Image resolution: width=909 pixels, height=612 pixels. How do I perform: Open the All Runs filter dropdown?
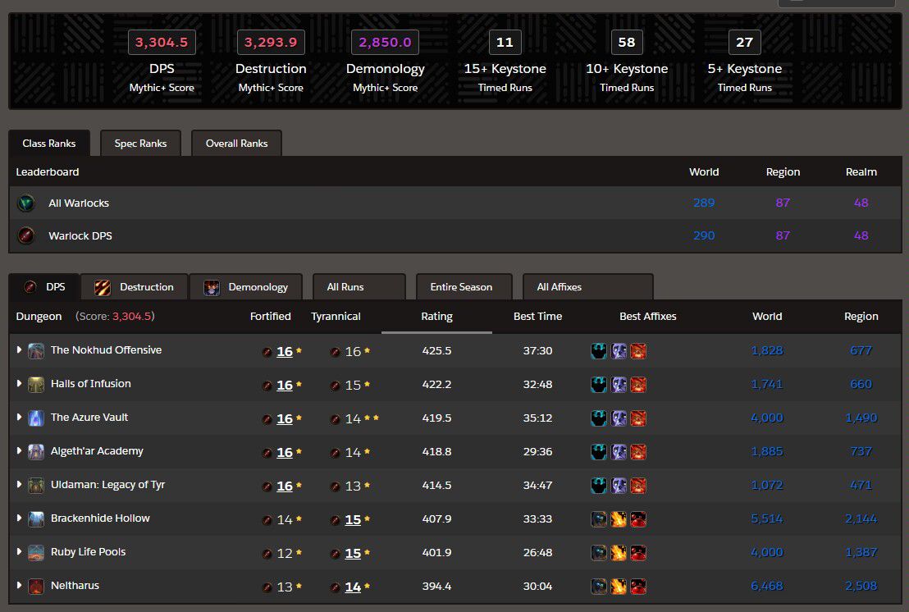[x=359, y=287]
